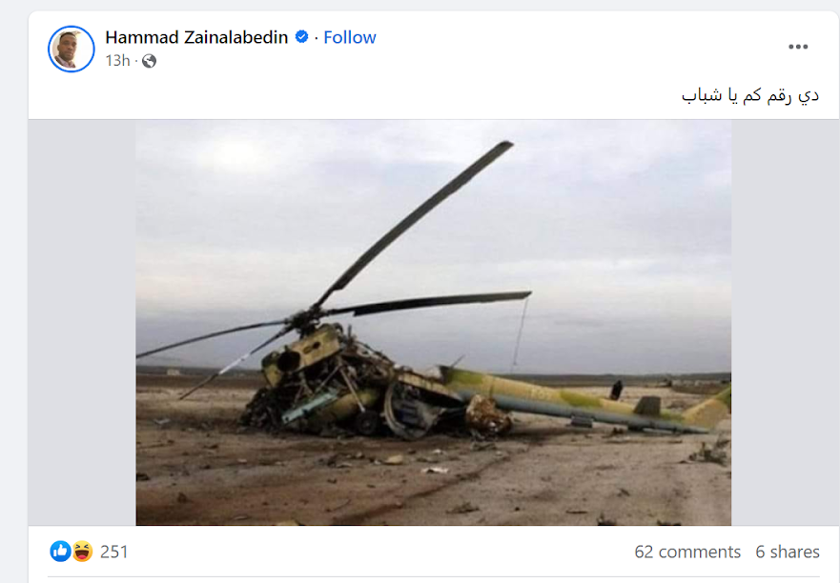Click the gray margin right of the photo

point(785,323)
